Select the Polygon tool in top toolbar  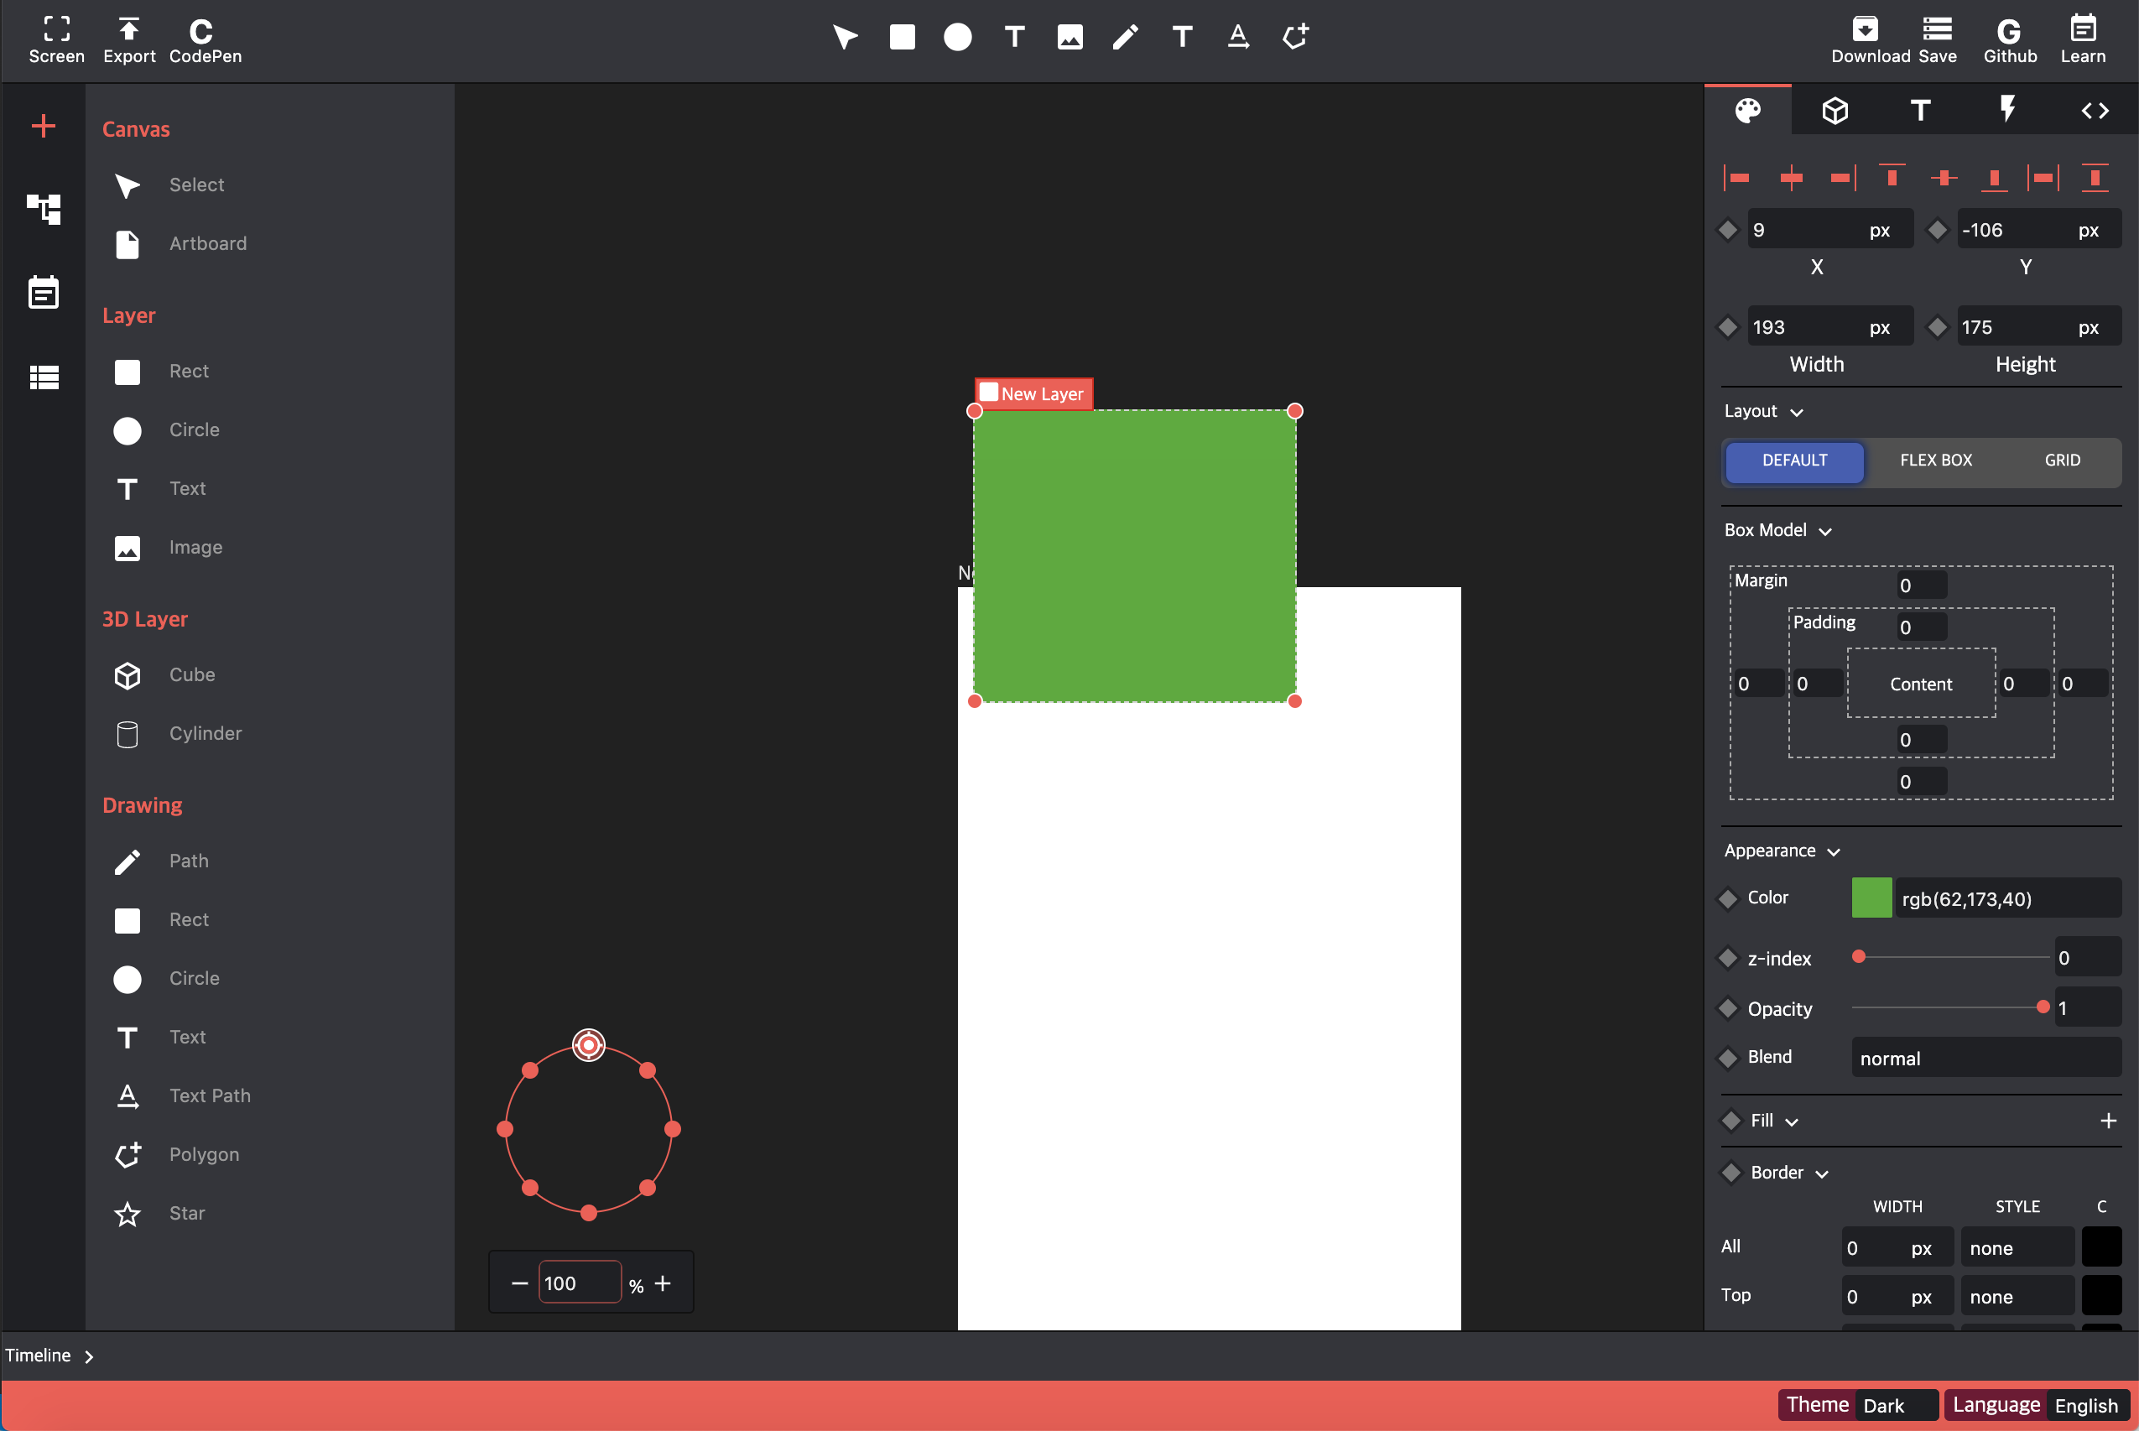click(x=1295, y=37)
